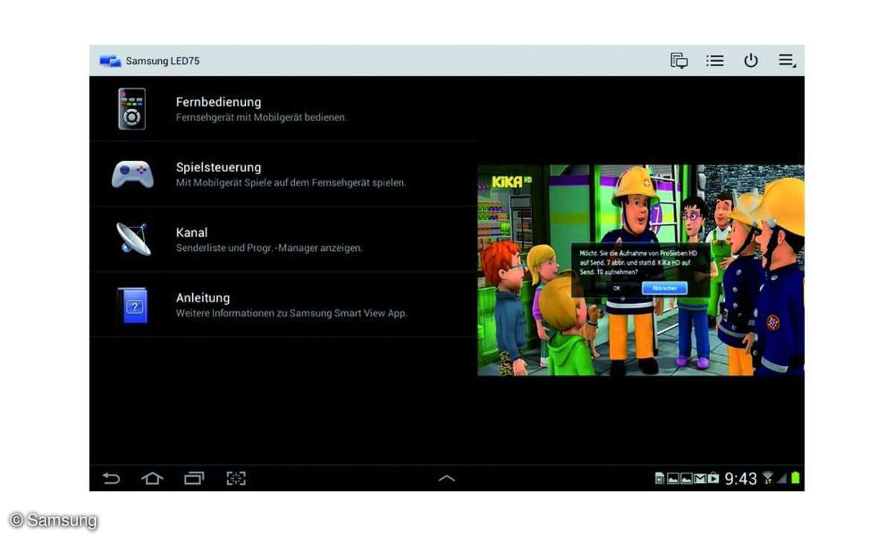Tap the Android home button
894x536 pixels.
[x=152, y=479]
